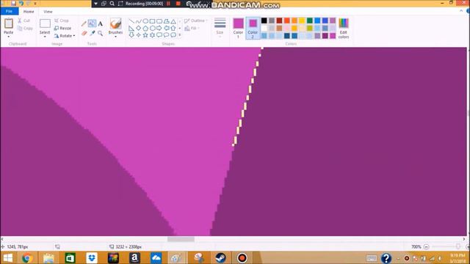Image resolution: width=470 pixels, height=264 pixels.
Task: Pause the Bandicam recording
Action: [168, 4]
